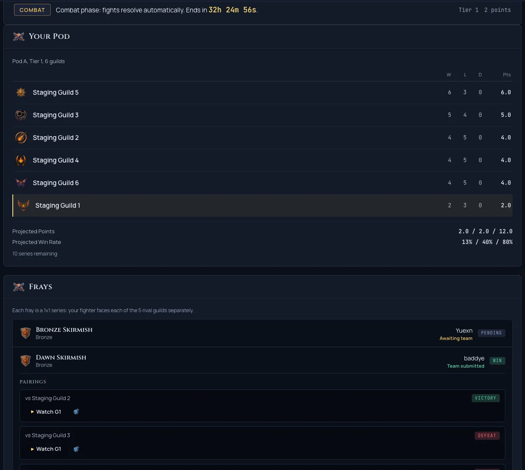
Task: Click the 'Awaiting team' status text
Action: coord(456,338)
